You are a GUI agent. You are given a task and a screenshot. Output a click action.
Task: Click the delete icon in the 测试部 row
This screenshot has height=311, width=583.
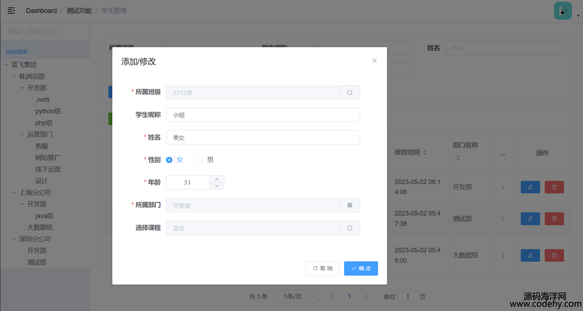(554, 219)
